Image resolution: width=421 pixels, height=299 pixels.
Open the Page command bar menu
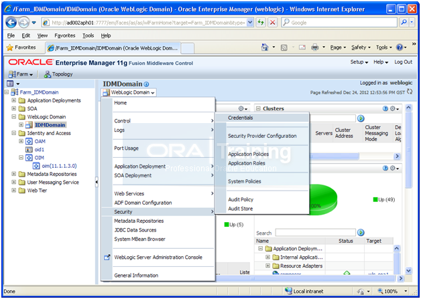pos(338,47)
